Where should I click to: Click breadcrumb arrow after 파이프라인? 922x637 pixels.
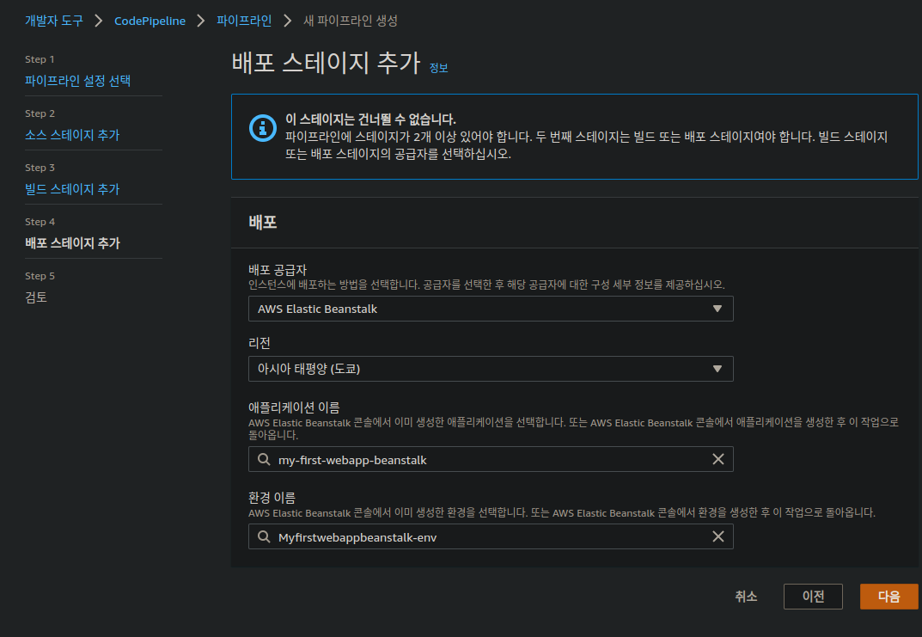coord(288,21)
